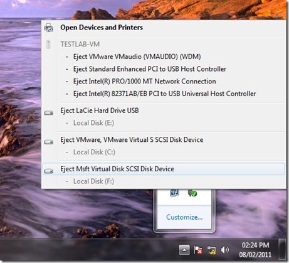The width and height of the screenshot is (289, 263).
Task: Open the volume speaker icon
Action: point(225,250)
